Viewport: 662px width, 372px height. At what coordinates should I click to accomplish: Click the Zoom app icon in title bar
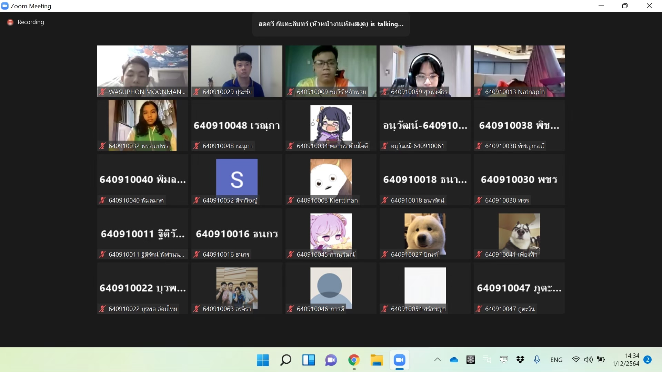point(5,6)
